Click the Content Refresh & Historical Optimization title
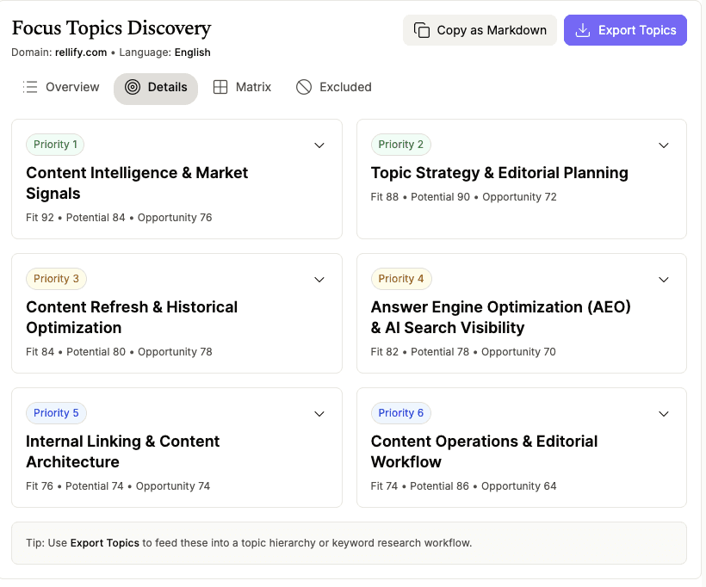This screenshot has height=587, width=706. (x=132, y=318)
